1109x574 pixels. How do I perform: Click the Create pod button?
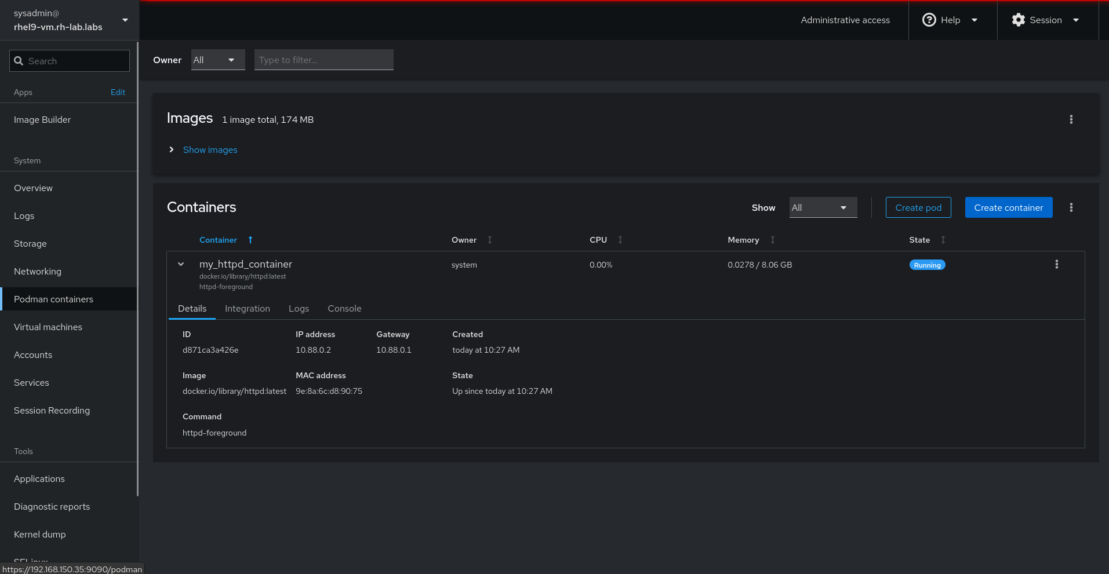(x=918, y=207)
